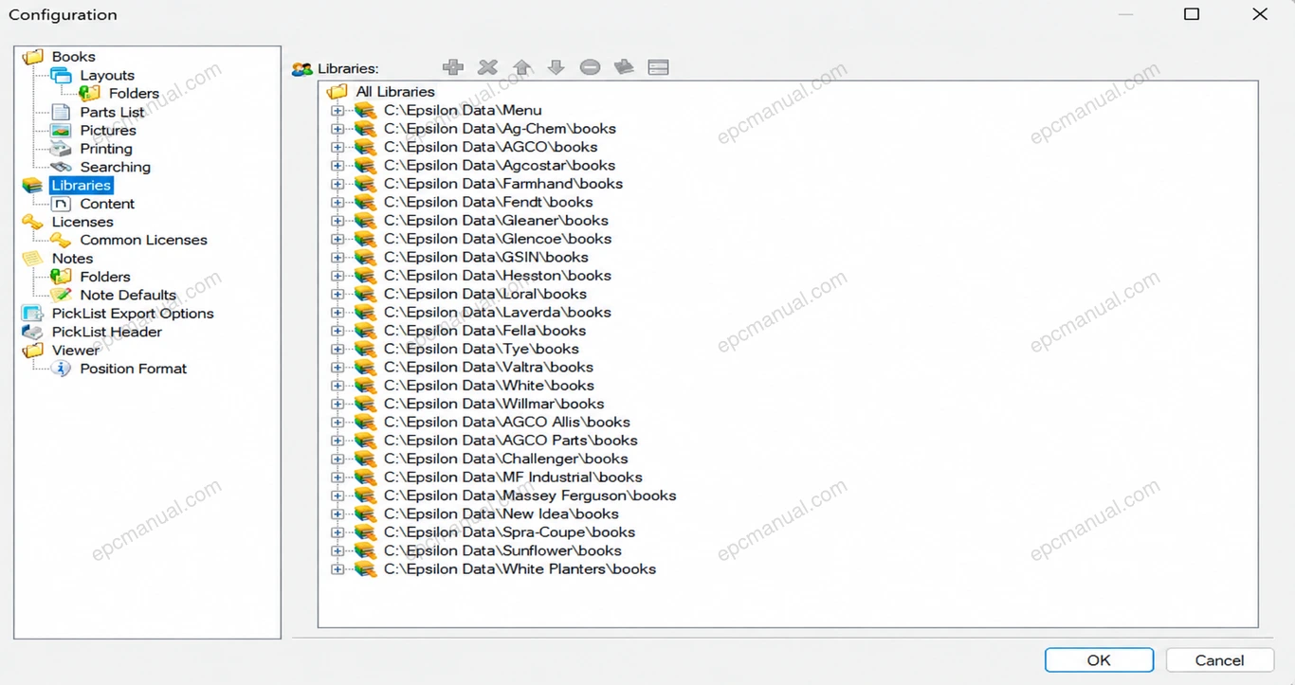Click the X delete library toolbar icon
The image size is (1295, 685).
click(x=487, y=67)
